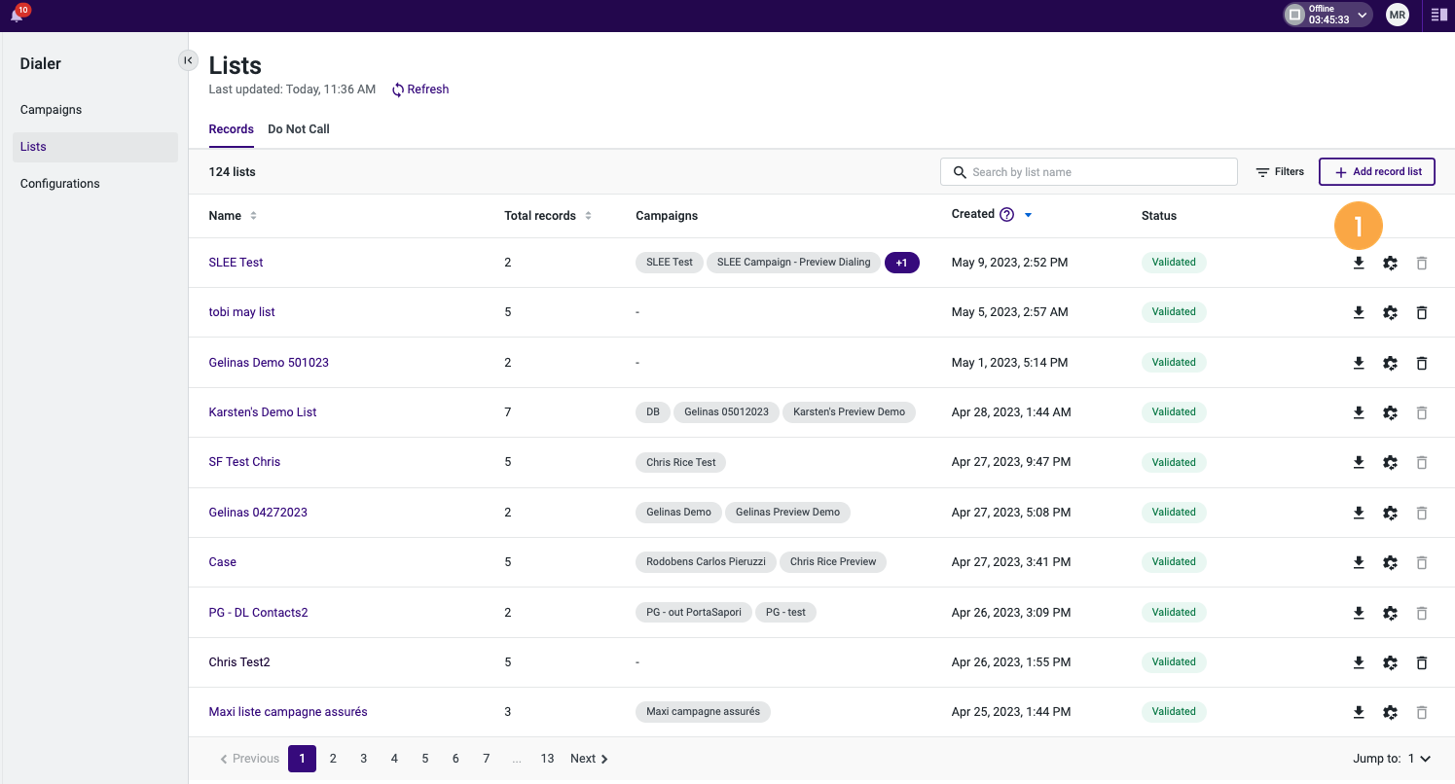Click the Search by list name field
1455x784 pixels.
1088,171
